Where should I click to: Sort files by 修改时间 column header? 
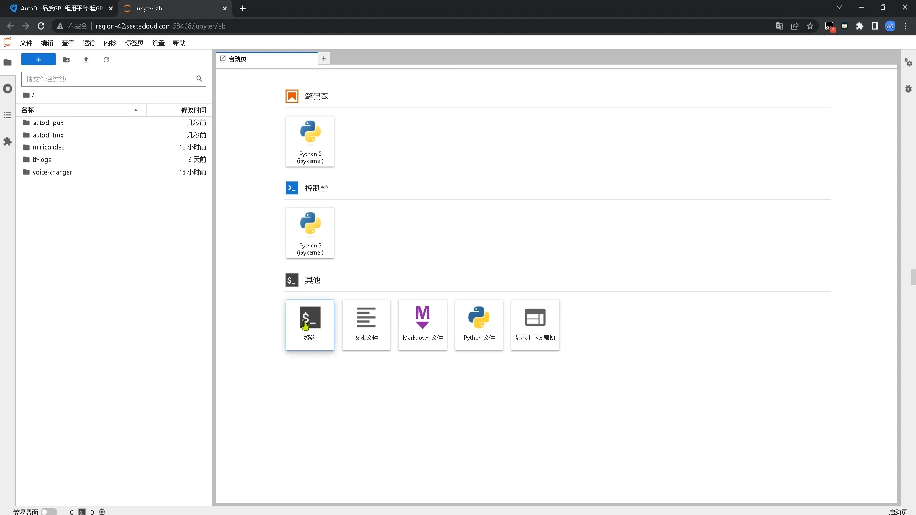click(x=179, y=110)
